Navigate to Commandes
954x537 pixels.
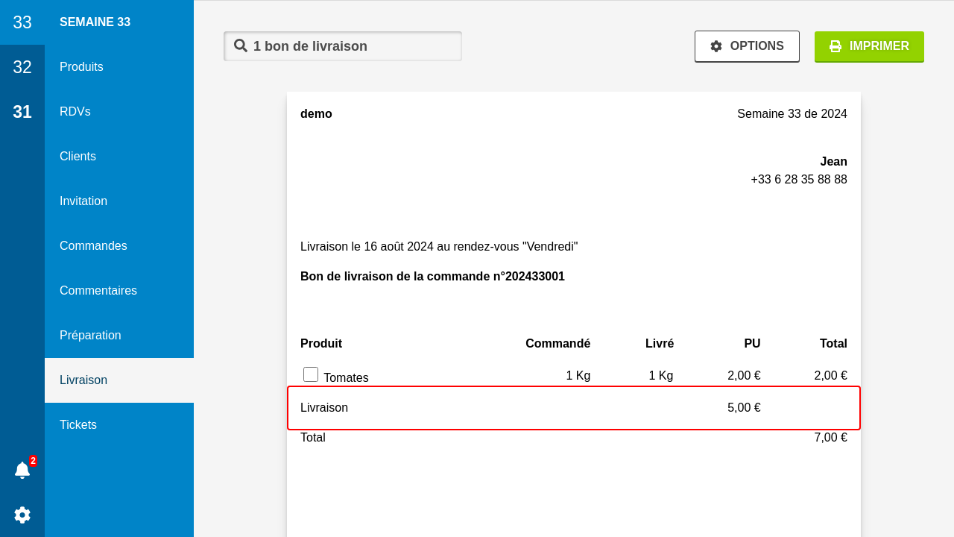(93, 246)
